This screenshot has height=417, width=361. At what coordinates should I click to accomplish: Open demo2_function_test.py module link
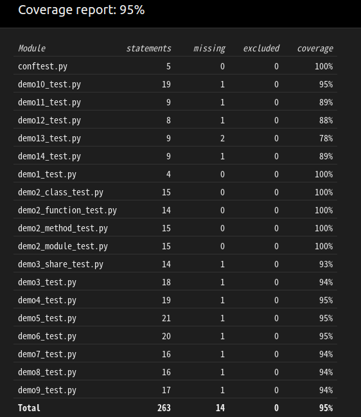(x=67, y=210)
